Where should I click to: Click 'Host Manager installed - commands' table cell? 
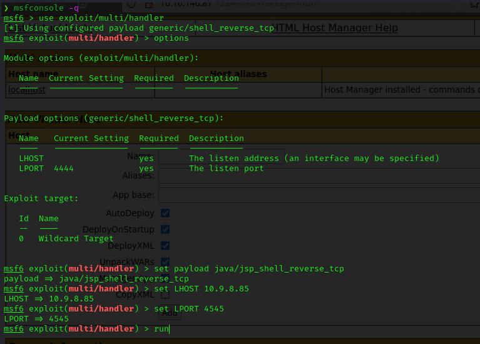[x=401, y=90]
